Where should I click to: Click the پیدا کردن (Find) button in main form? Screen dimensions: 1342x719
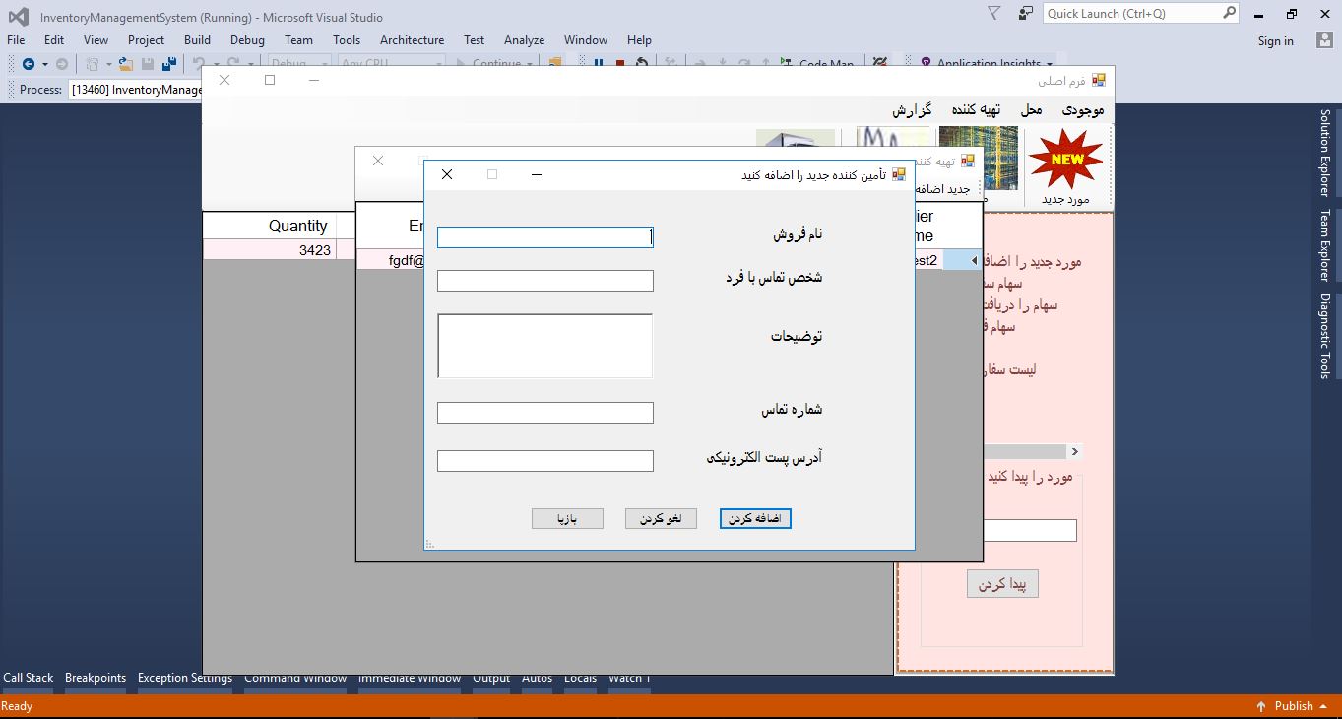[x=1002, y=584]
